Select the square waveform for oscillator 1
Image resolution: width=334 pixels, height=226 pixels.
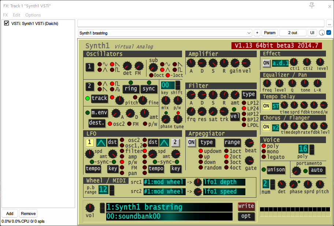click(112, 70)
